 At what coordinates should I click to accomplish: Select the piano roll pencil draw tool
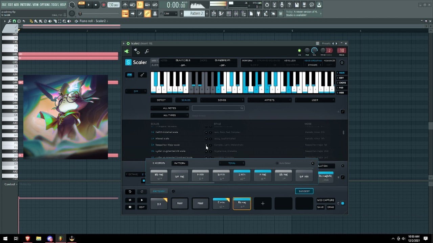31,21
